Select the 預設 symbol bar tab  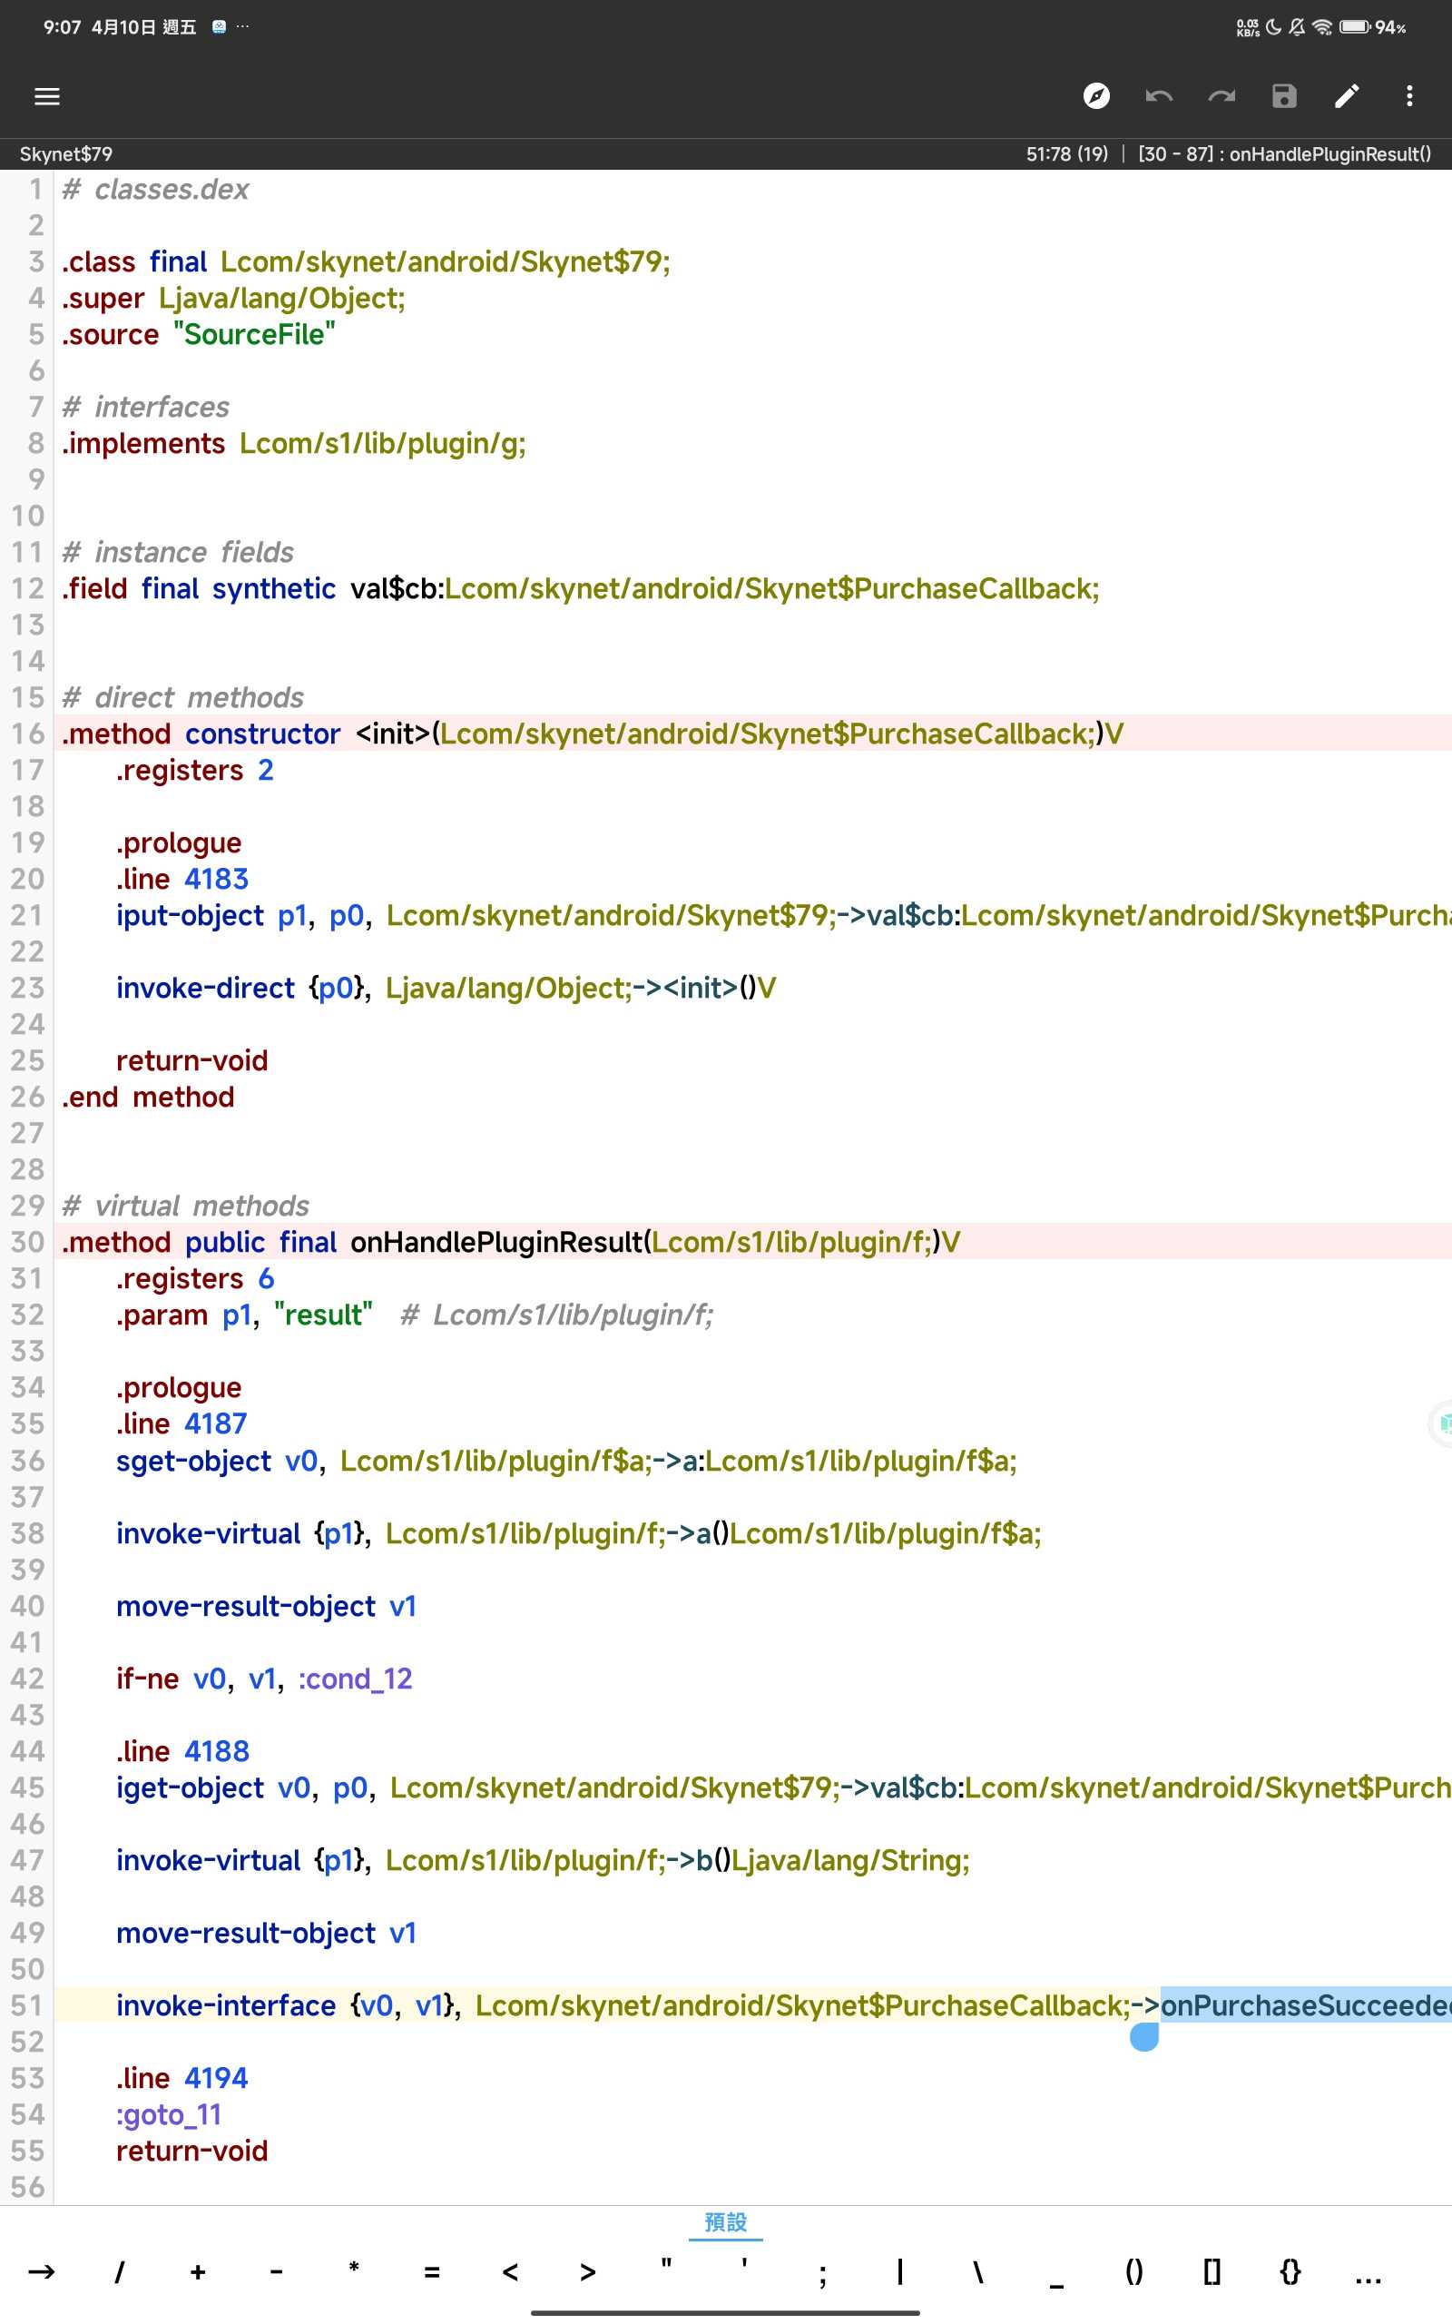tap(725, 2222)
